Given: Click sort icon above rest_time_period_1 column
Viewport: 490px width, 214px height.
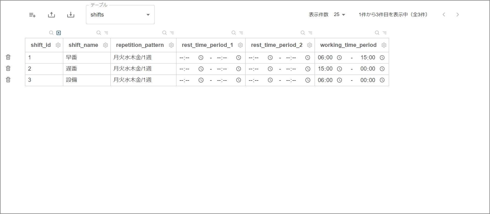Looking at the screenshot, I should click(x=241, y=33).
